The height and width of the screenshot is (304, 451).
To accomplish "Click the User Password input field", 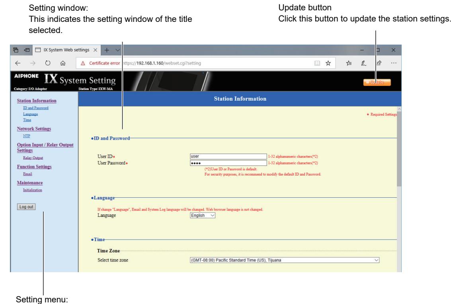I will (228, 163).
